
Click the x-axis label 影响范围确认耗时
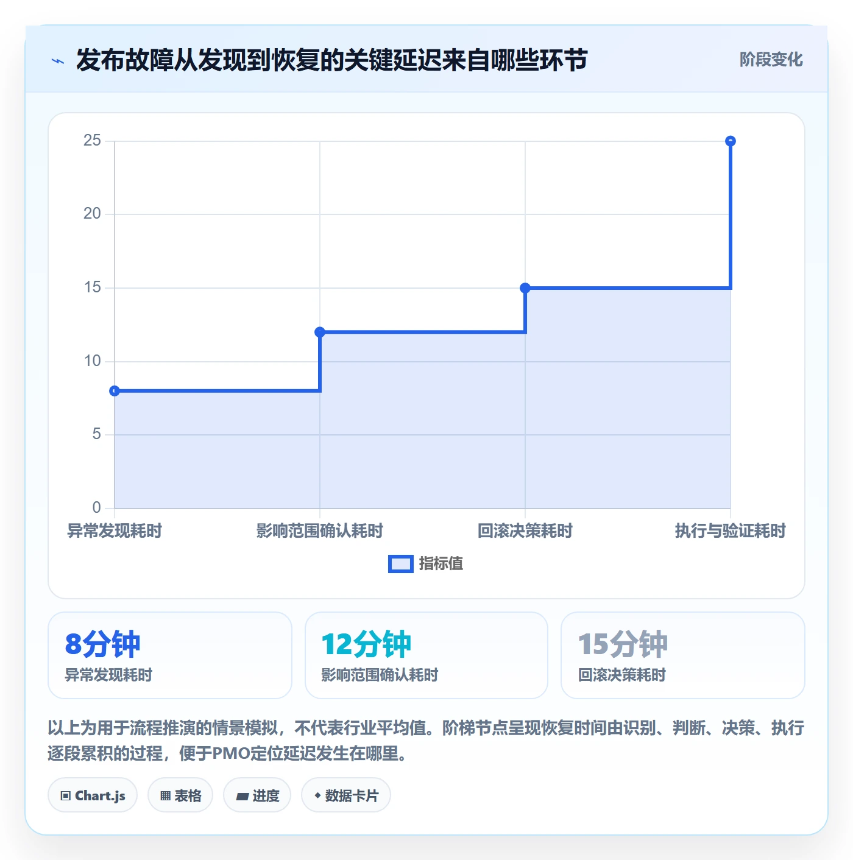[x=320, y=530]
